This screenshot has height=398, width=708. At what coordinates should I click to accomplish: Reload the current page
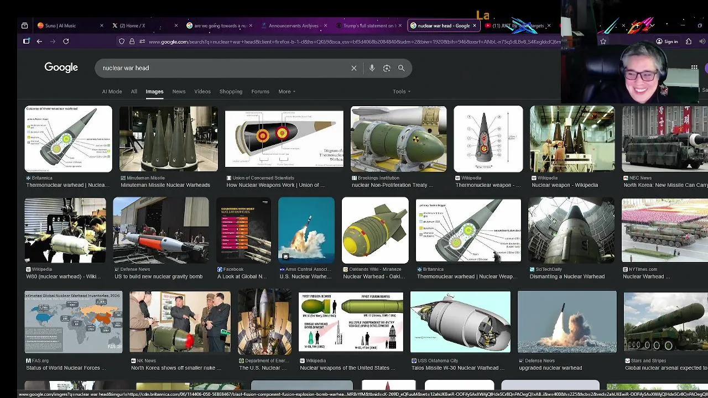click(66, 41)
